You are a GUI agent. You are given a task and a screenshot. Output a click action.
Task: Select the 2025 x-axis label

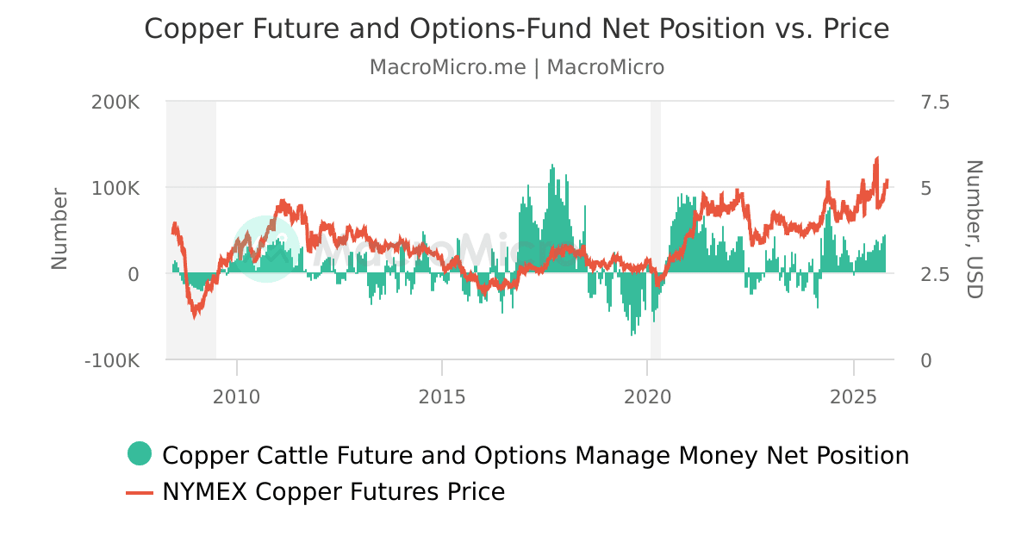coord(853,396)
